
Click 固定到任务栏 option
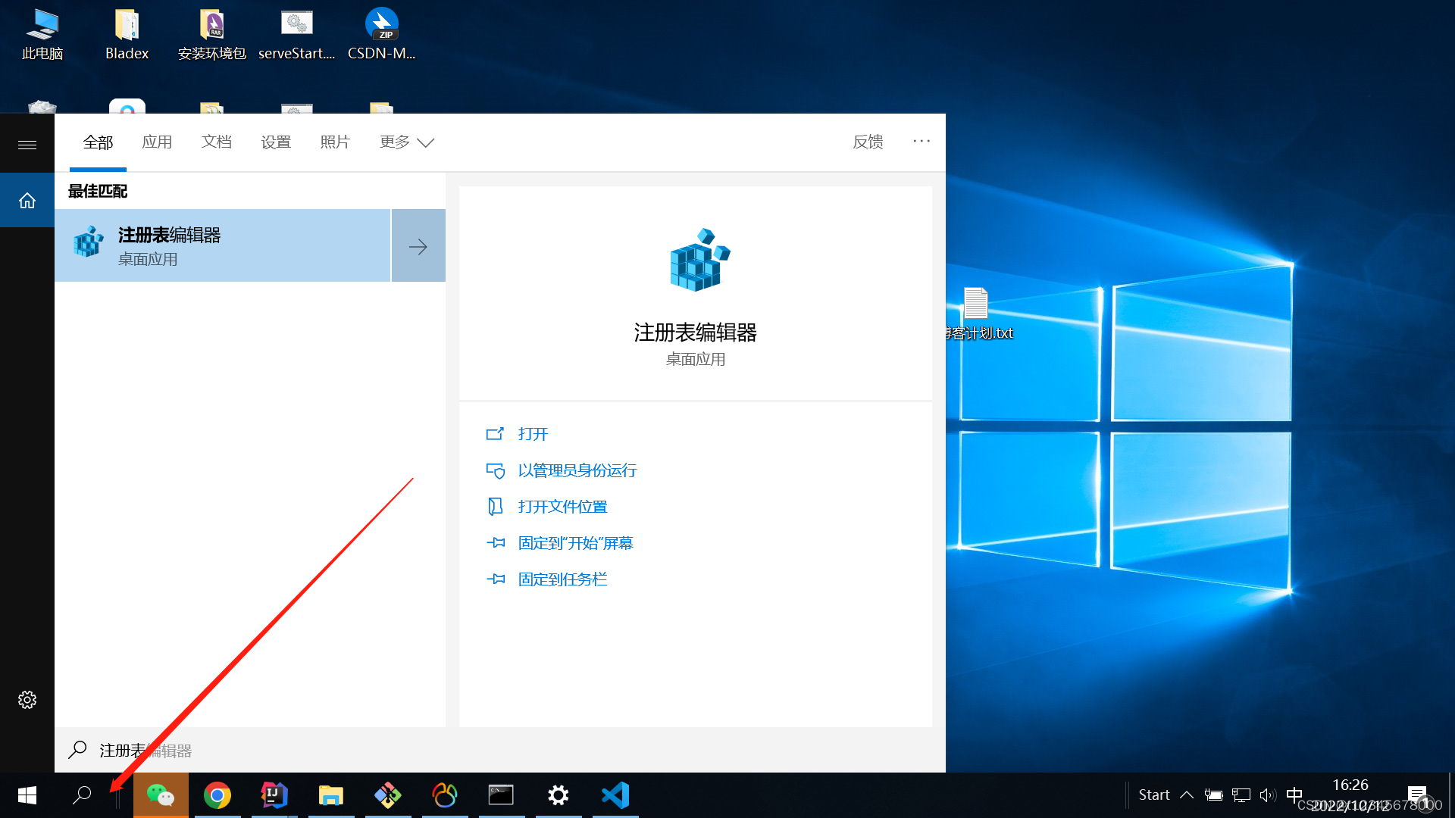tap(562, 579)
